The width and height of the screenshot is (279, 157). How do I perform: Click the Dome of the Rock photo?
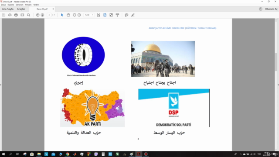[163, 59]
